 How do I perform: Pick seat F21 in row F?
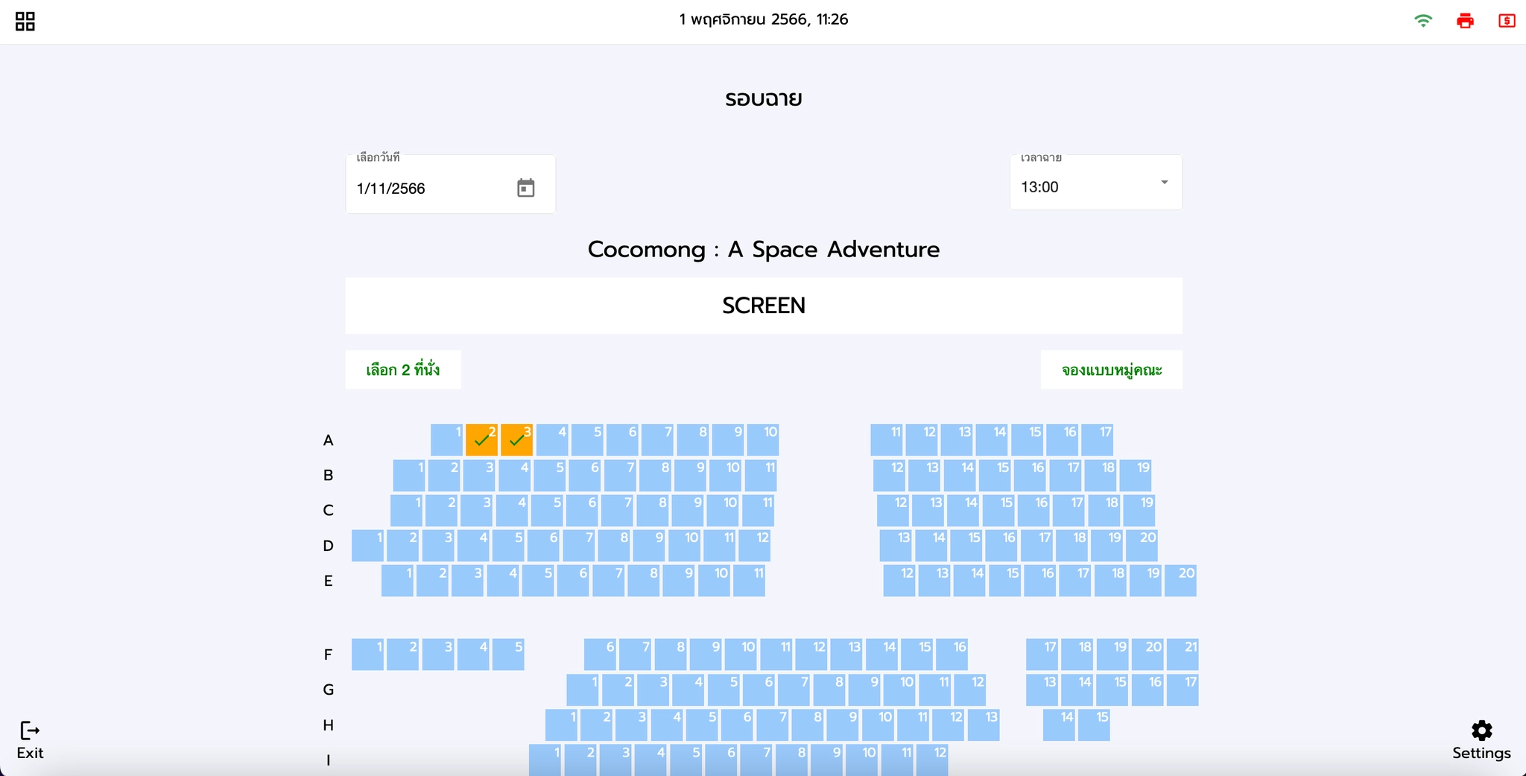(x=1183, y=654)
